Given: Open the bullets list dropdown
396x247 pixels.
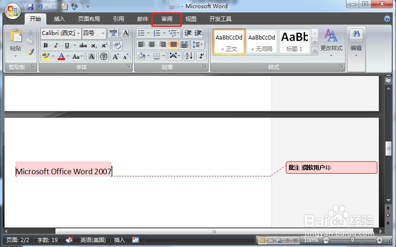Looking at the screenshot, I should [x=149, y=33].
